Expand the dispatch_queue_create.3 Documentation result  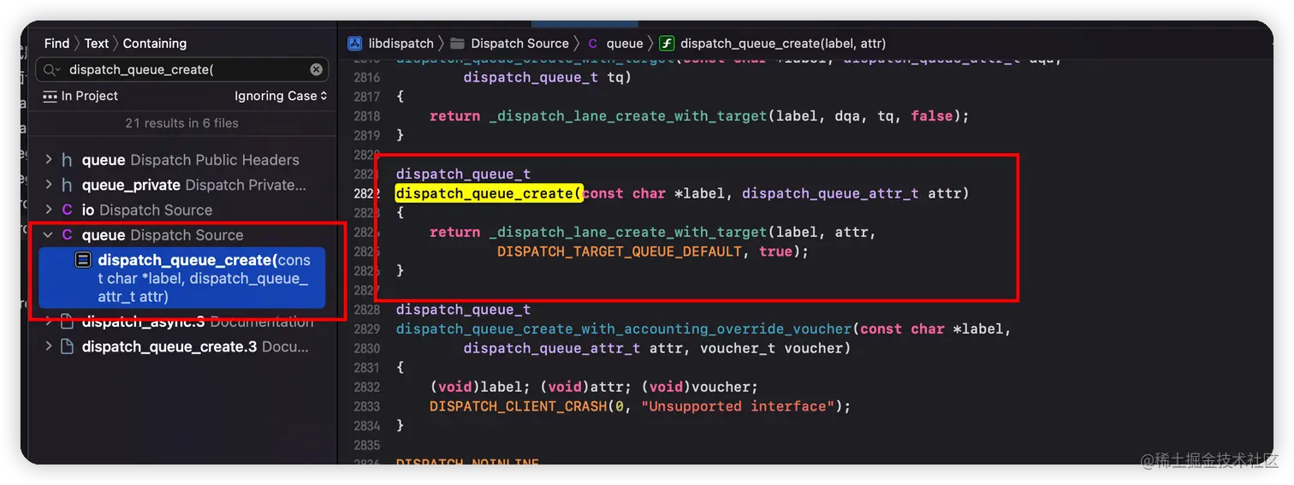point(49,346)
